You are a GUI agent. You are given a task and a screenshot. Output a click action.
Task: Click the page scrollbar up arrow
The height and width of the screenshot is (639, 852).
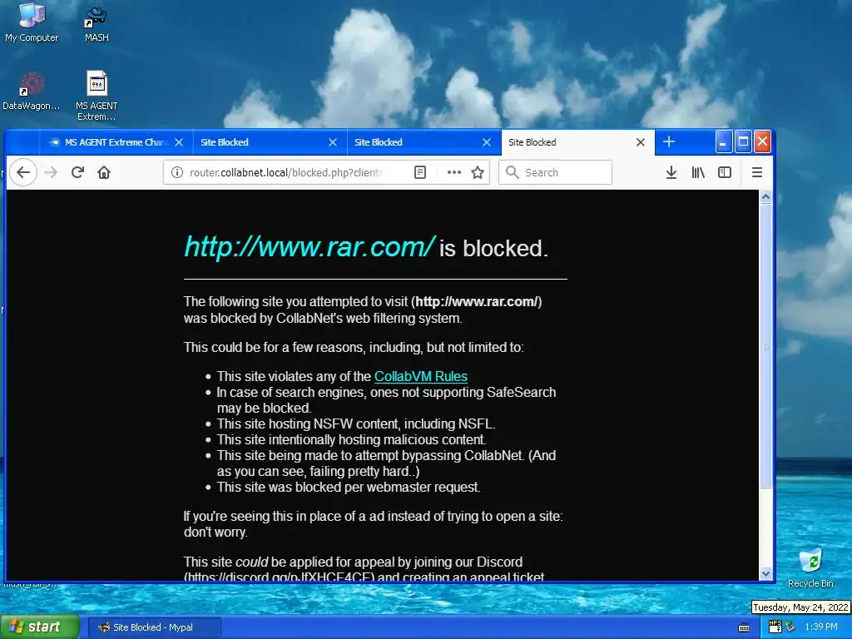pos(765,197)
